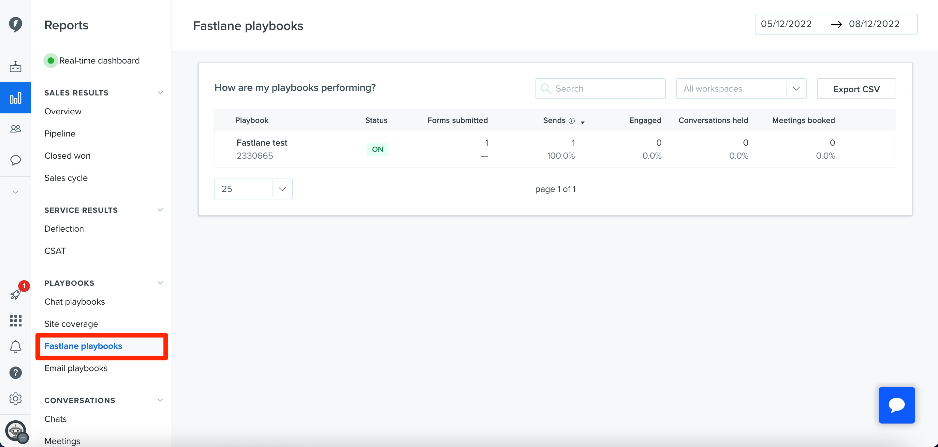Open Email playbooks report
Viewport: 938px width, 447px height.
[76, 368]
